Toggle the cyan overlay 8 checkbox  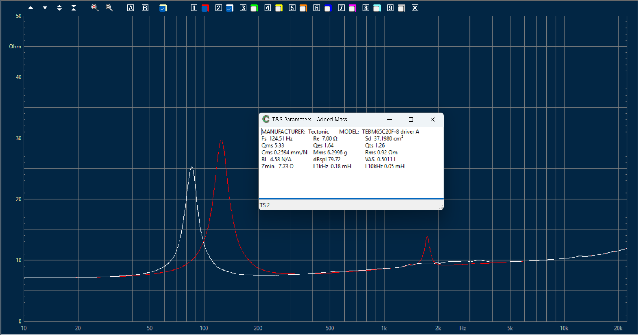[x=377, y=8]
